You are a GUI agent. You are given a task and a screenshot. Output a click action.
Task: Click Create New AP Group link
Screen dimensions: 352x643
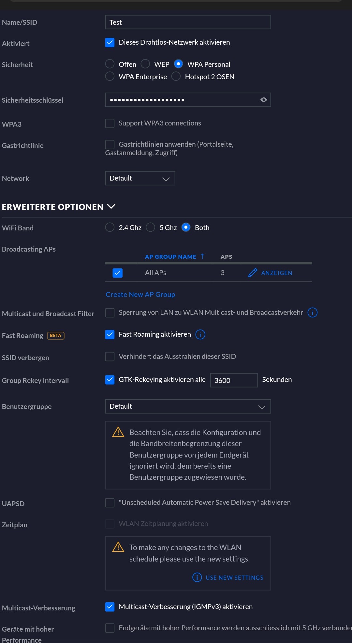[x=140, y=294]
